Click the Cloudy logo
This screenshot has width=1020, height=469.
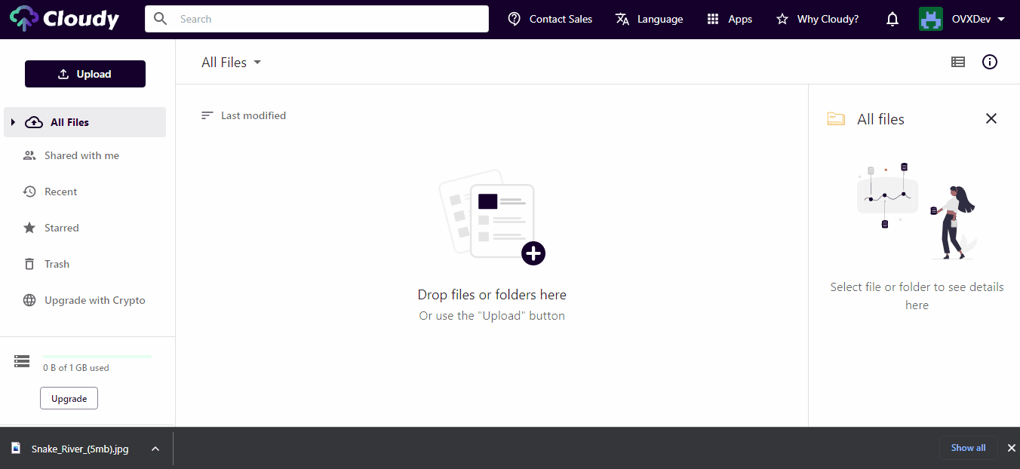click(64, 19)
